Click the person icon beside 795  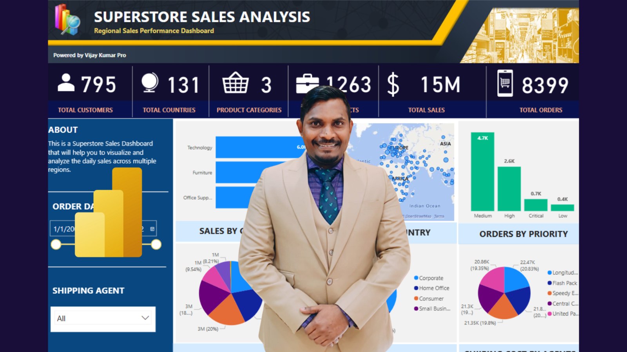pyautogui.click(x=66, y=83)
